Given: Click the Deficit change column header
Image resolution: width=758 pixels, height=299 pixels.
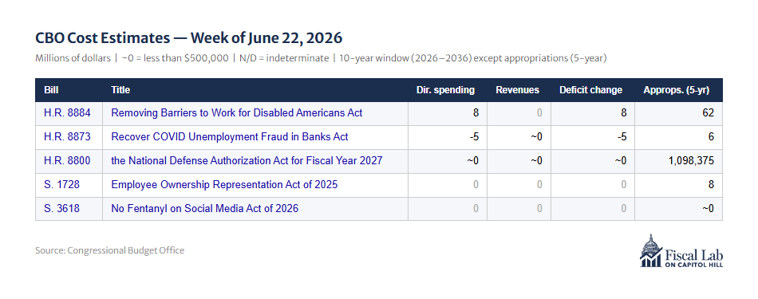Looking at the screenshot, I should click(x=590, y=90).
